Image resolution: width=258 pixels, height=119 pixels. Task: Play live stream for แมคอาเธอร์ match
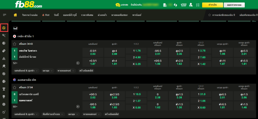78,107
